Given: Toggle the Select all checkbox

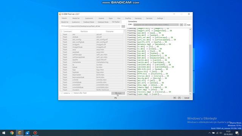Looking at the screenshot, I should click(x=62, y=93).
